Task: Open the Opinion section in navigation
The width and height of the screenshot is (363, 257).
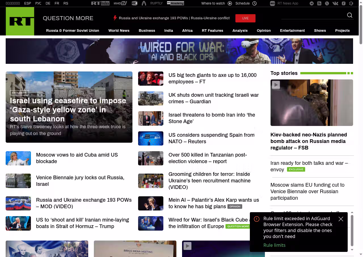Action: point(263,31)
